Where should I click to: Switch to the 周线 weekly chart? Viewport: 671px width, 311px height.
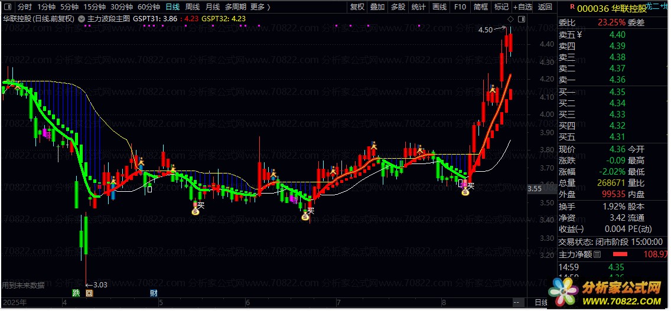[x=193, y=7]
